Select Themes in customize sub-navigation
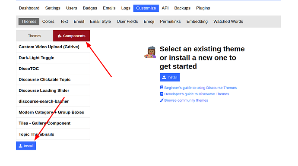Screen dimensions: 298x166 tap(29, 22)
